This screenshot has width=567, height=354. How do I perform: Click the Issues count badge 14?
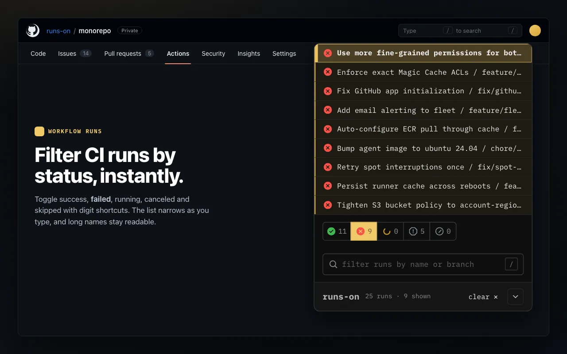coord(86,54)
